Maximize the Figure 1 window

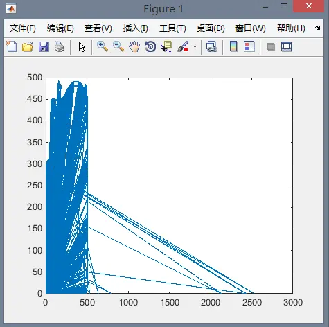pos(284,6)
